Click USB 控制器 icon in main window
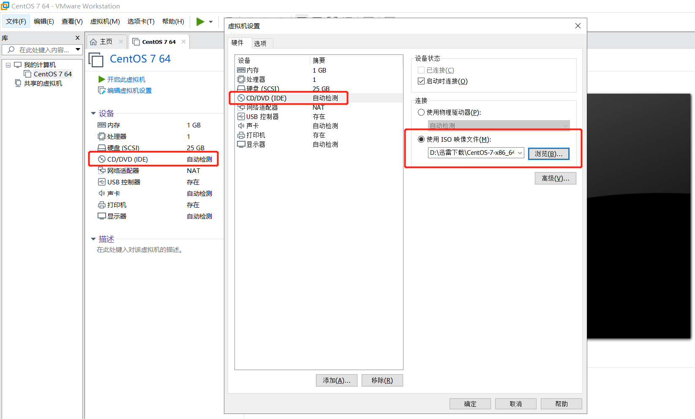Image resolution: width=695 pixels, height=419 pixels. coord(102,182)
